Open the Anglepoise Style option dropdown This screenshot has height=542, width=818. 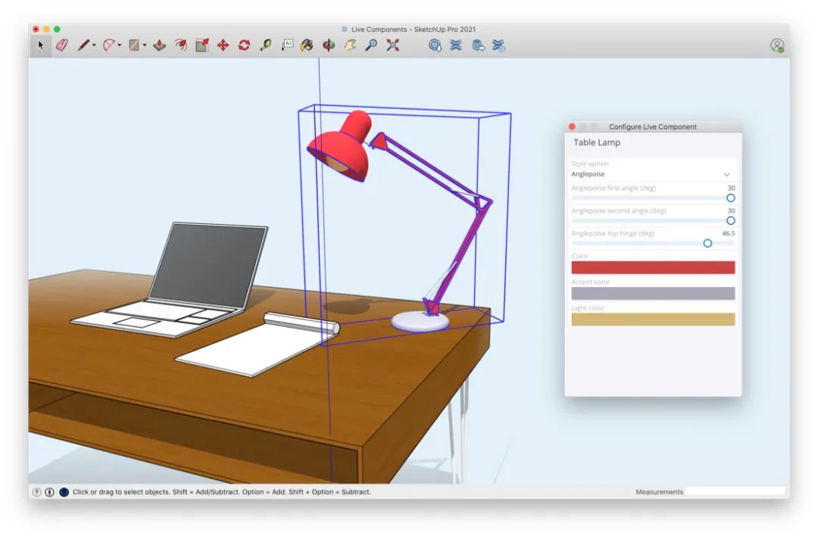pos(726,173)
